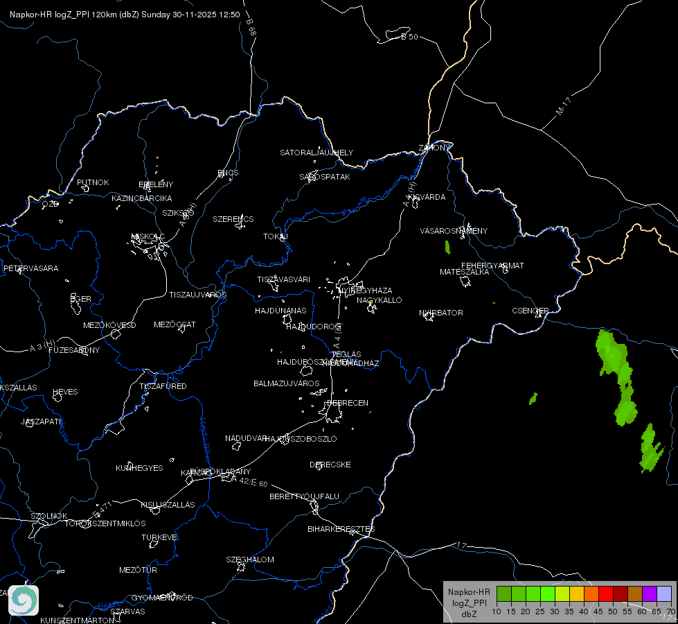Click the HAJDÚSZOBOSZLÓ label
The width and height of the screenshot is (678, 624).
point(301,439)
